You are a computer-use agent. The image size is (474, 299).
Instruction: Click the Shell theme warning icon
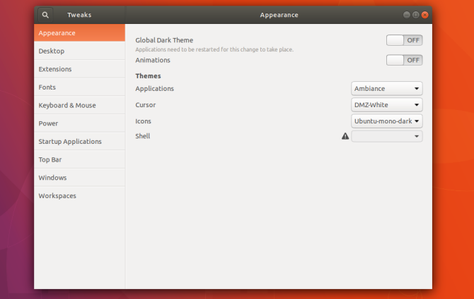[345, 136]
